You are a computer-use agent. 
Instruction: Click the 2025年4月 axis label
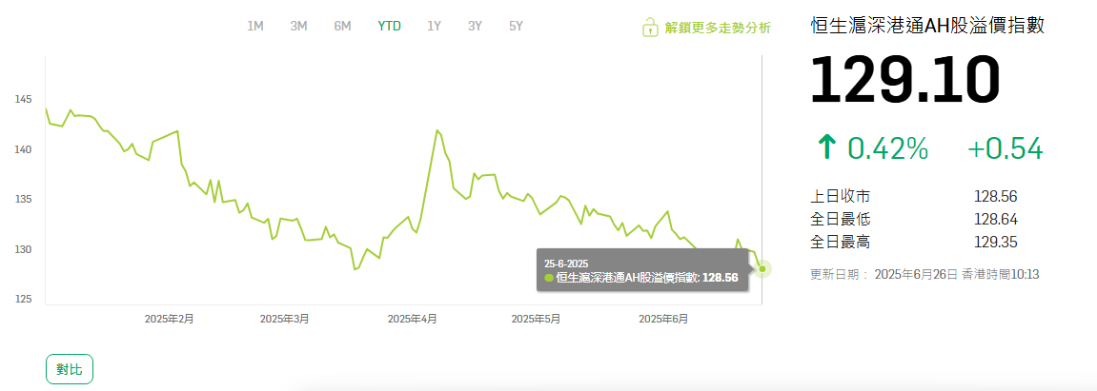point(412,319)
